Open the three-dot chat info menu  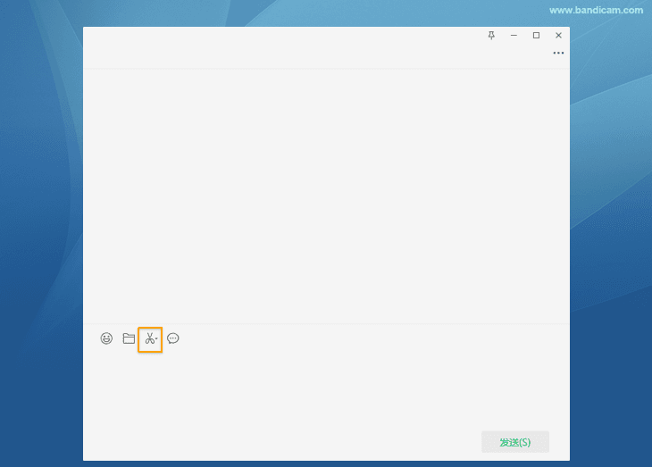[x=558, y=54]
